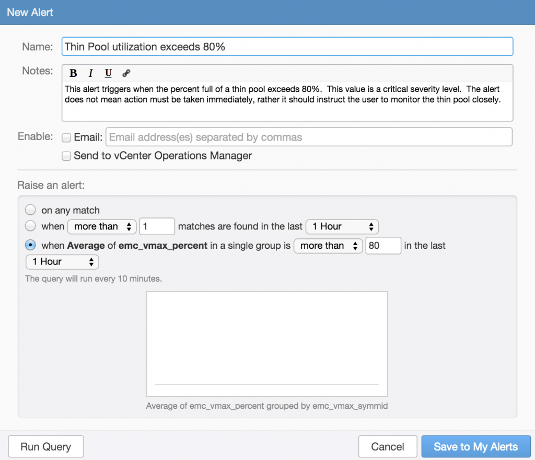Apply bold formatting in the Notes editor
The height and width of the screenshot is (460, 535).
(73, 73)
